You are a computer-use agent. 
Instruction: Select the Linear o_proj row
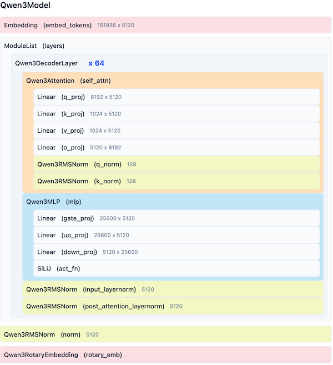pos(176,147)
